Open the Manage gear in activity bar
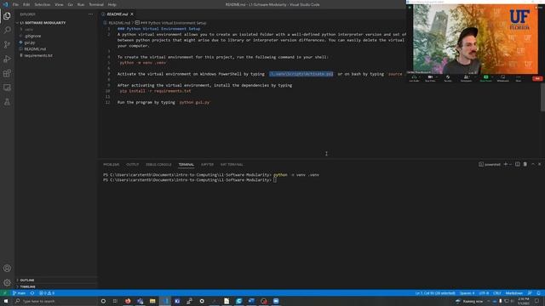Image resolution: width=545 pixels, height=306 pixels. [x=7, y=282]
